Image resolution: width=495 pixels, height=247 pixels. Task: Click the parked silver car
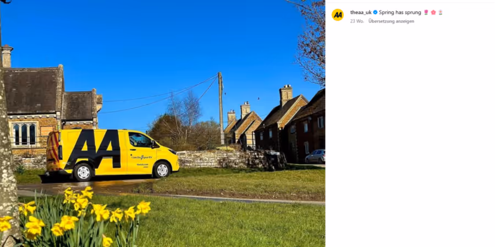coord(315,156)
